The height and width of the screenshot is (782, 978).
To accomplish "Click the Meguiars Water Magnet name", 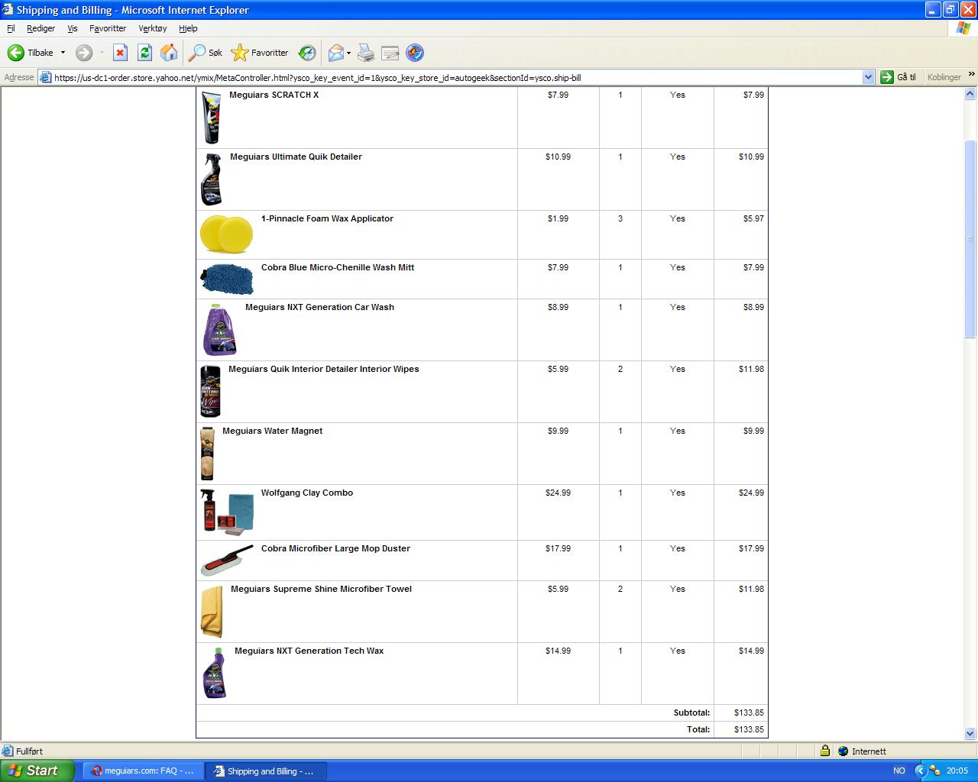I will point(272,431).
